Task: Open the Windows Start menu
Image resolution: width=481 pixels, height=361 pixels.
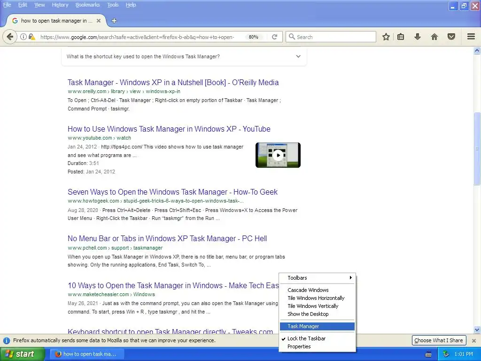Action: [23, 354]
